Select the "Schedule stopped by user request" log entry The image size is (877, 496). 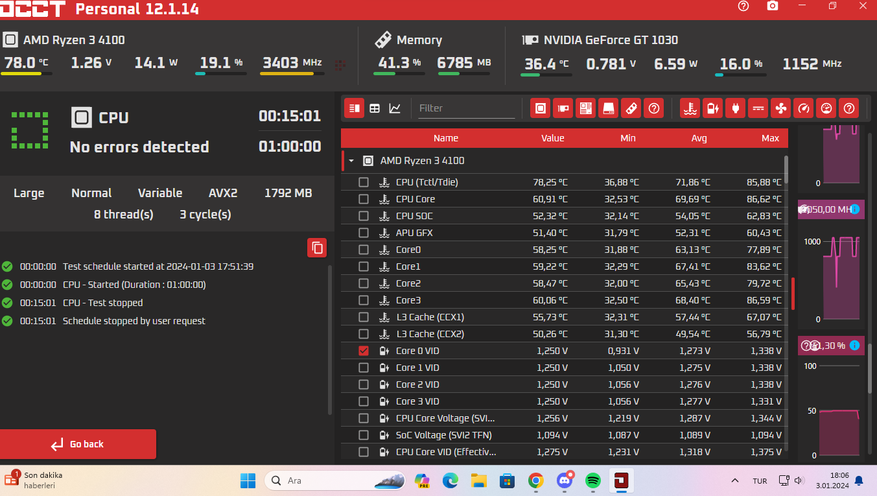point(134,321)
